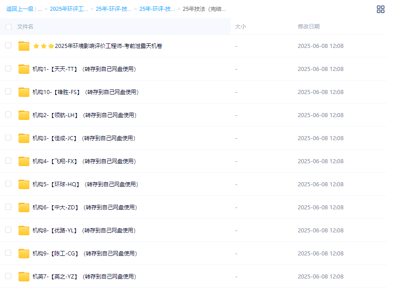The width and height of the screenshot is (394, 288).
Task: Open 机构4-【飞翔-FX】 folder name
Action: pos(84,161)
